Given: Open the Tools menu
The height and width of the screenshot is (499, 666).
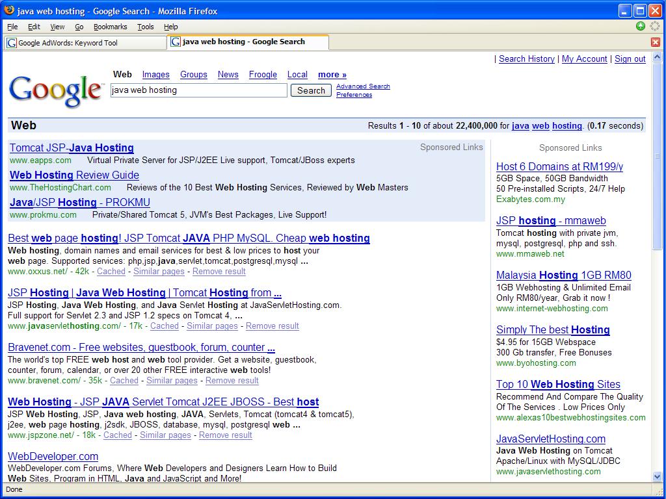Looking at the screenshot, I should pyautogui.click(x=145, y=27).
